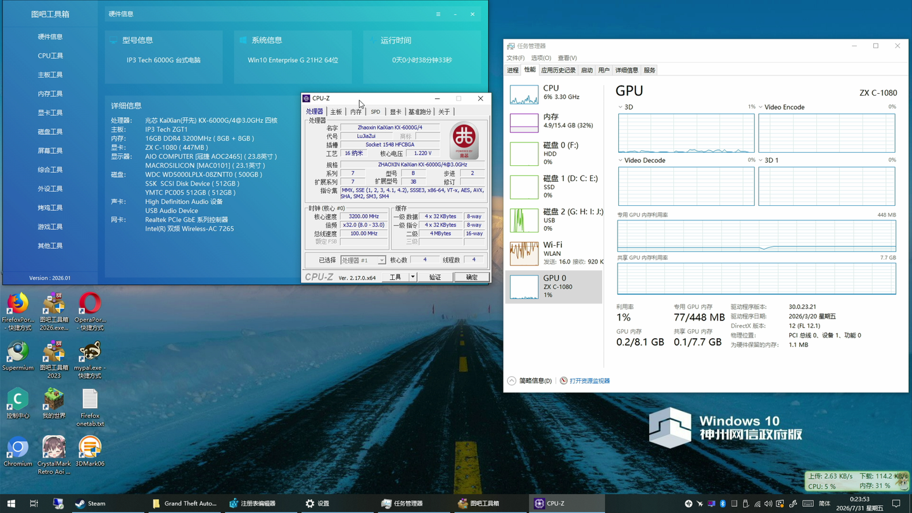The height and width of the screenshot is (513, 912).
Task: Click the 验证 button in CPU-Z
Action: pos(435,277)
